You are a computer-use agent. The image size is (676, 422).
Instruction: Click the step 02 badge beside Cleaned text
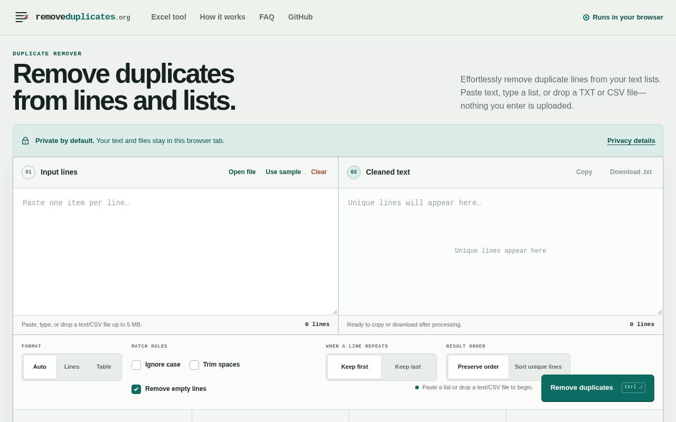click(x=354, y=172)
